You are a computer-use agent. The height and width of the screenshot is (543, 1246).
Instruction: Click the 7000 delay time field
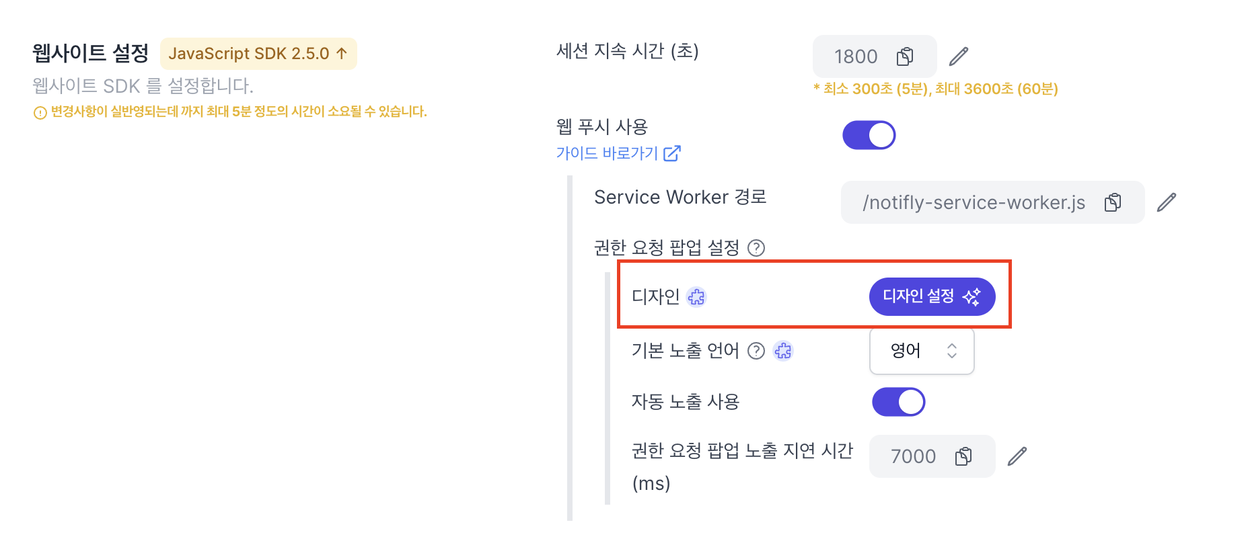pos(932,456)
